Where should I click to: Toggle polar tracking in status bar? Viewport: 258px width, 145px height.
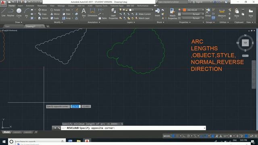pos(188,136)
